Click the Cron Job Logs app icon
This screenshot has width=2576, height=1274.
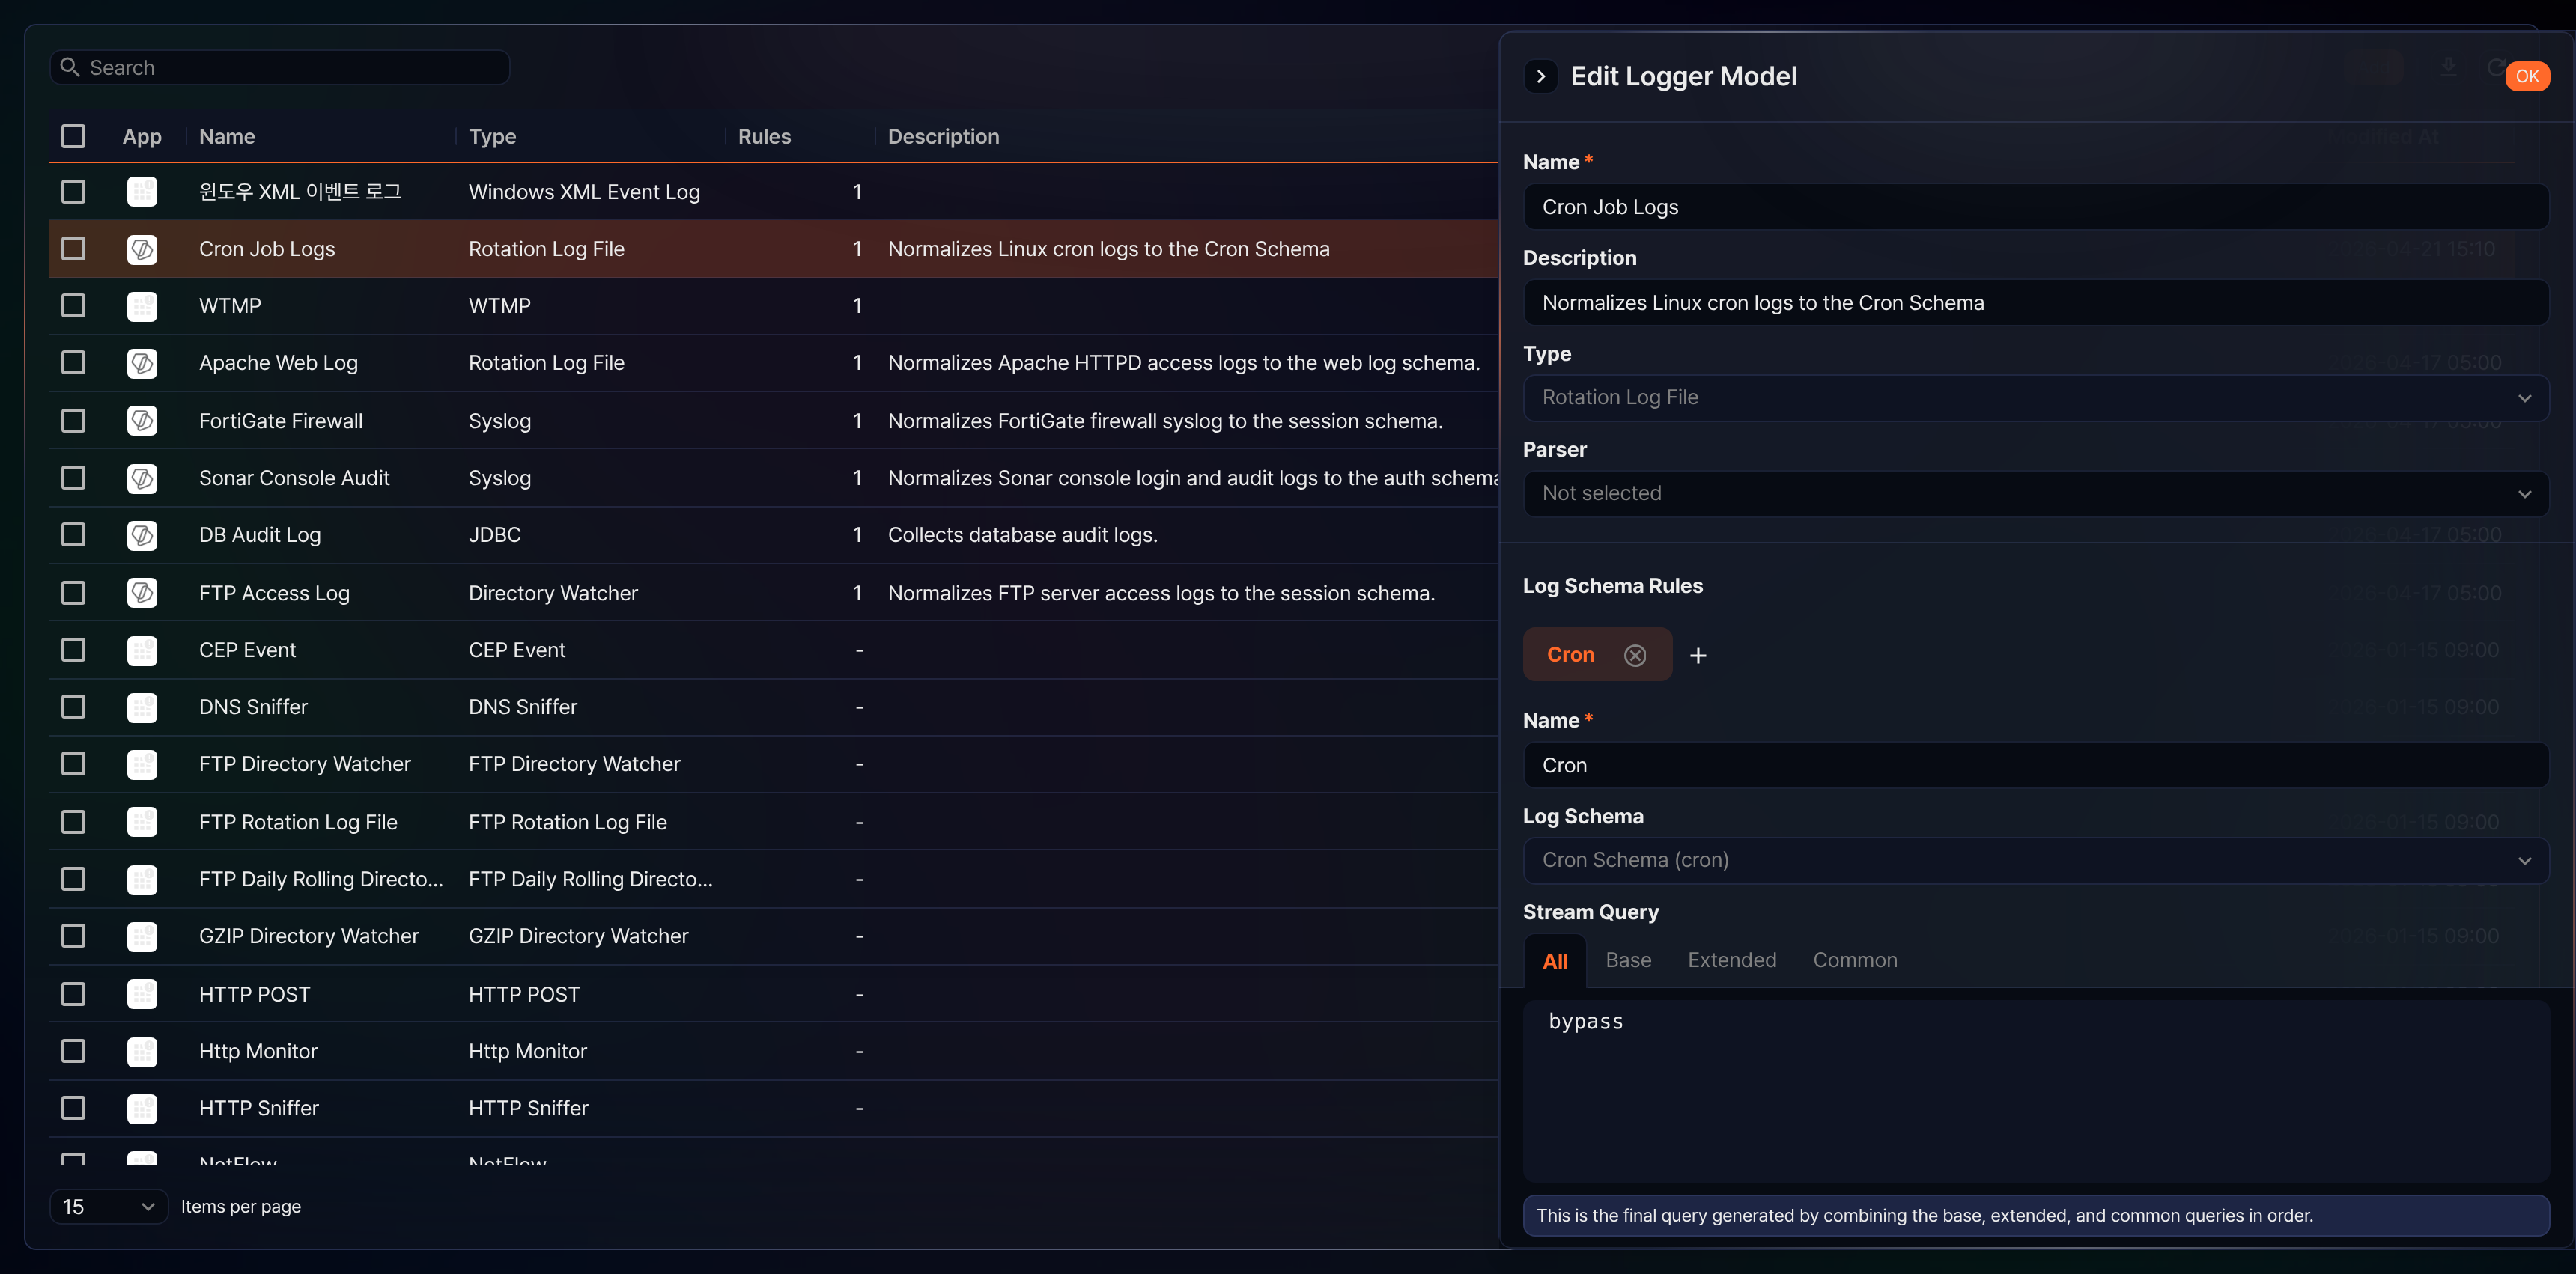tap(142, 249)
